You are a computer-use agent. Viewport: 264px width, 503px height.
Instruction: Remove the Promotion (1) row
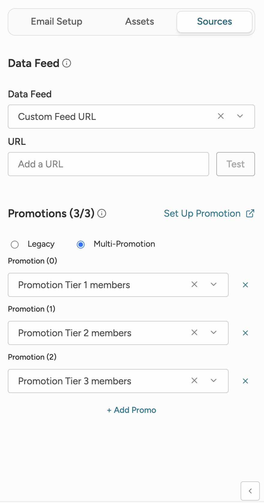(x=245, y=333)
